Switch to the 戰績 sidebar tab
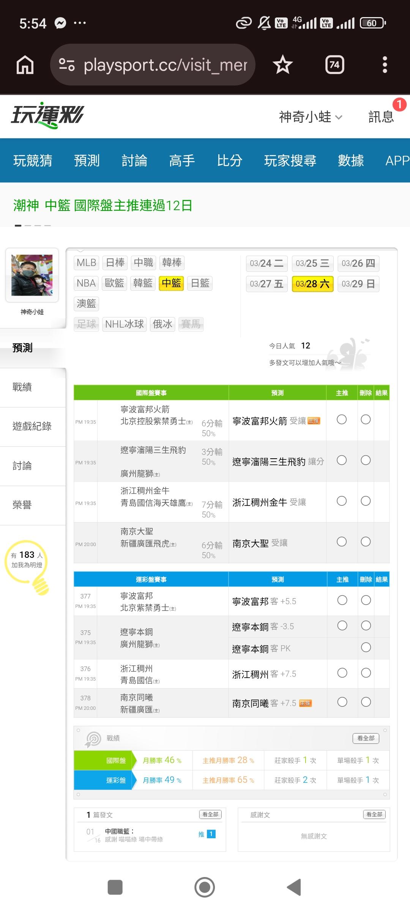This screenshot has height=912, width=410. coord(22,387)
